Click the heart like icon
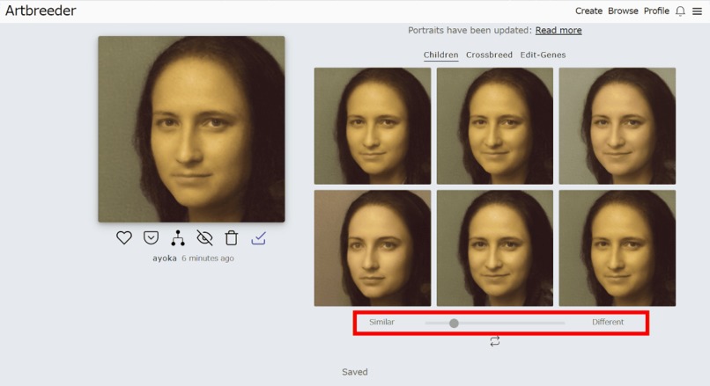Screen dimensions: 710x386 click(x=124, y=237)
